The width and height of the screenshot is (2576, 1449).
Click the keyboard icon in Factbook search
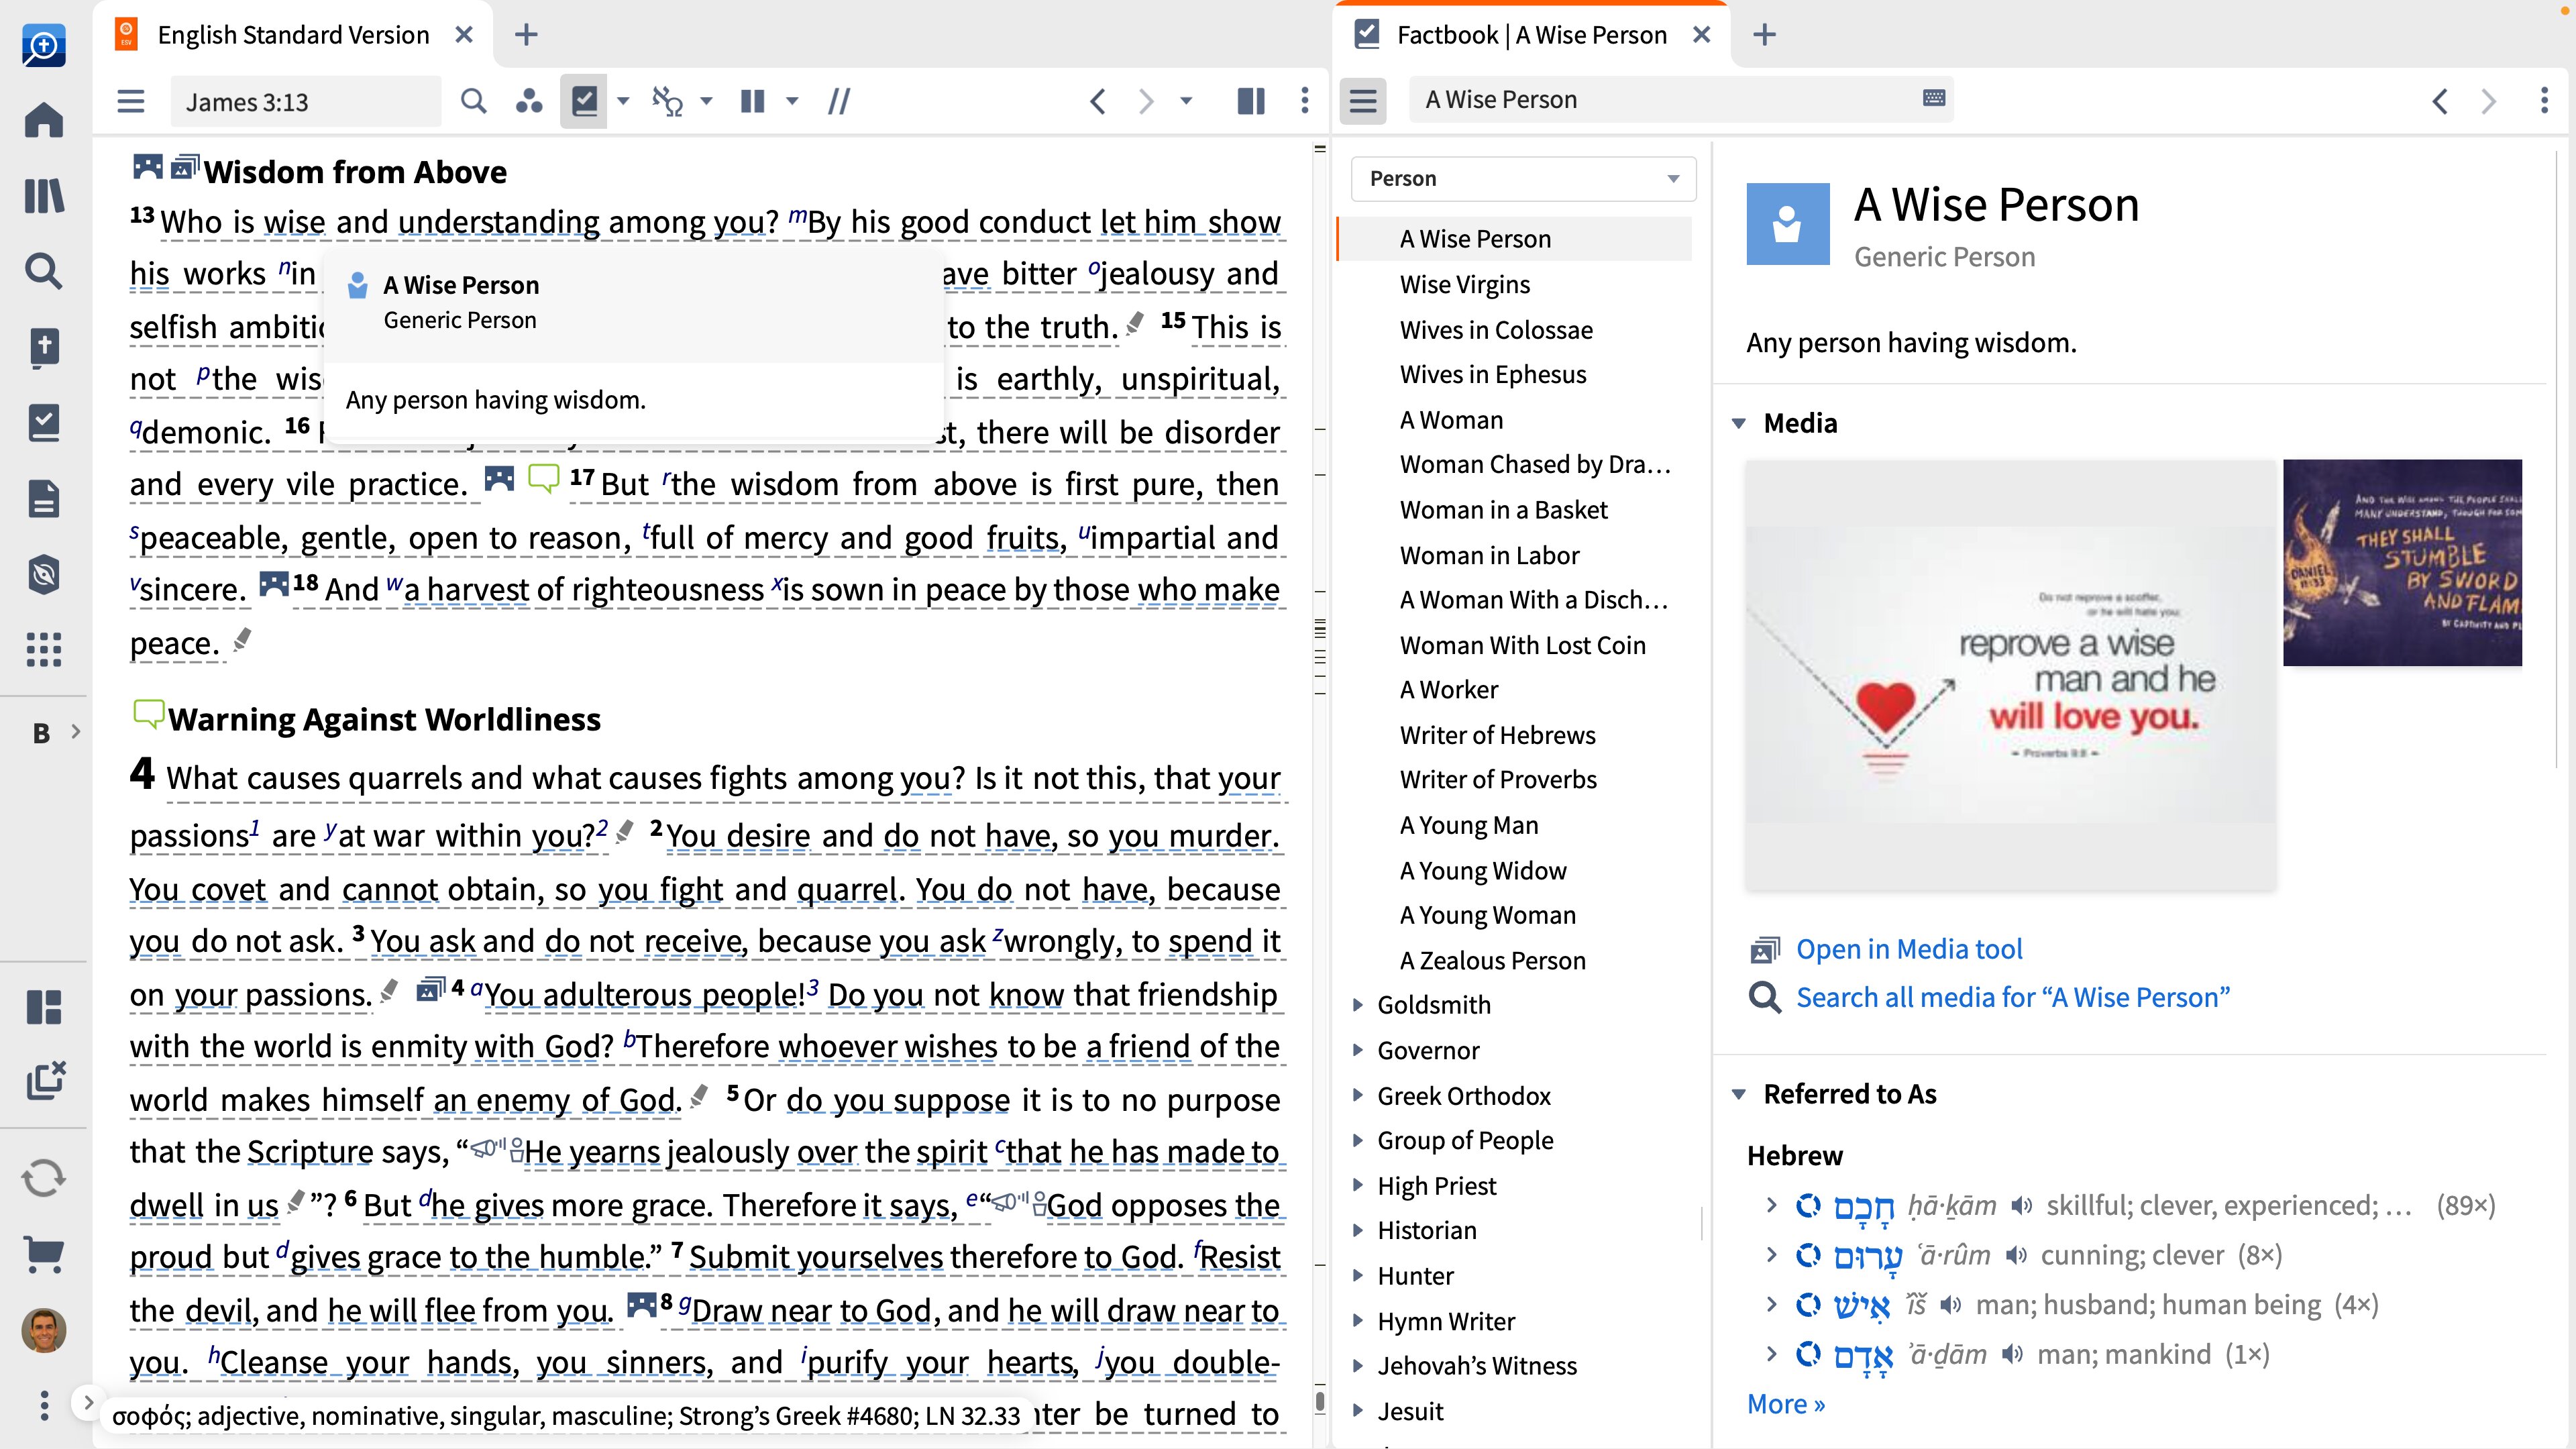click(1934, 98)
